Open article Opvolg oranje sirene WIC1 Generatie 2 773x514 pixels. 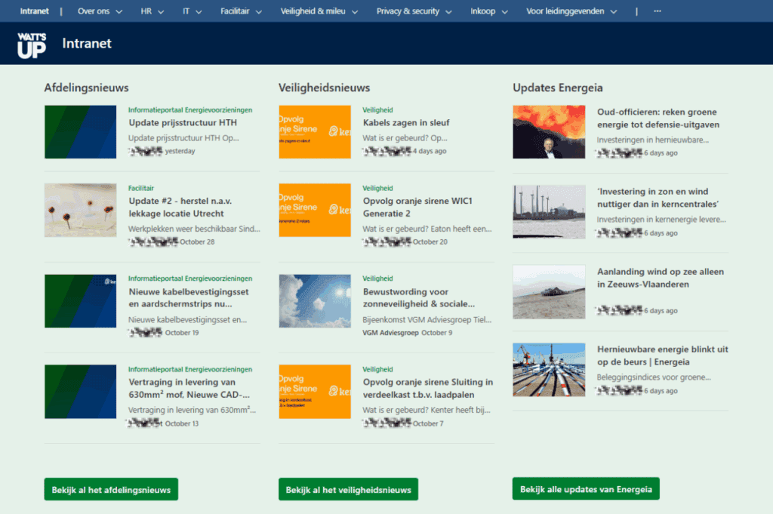pos(417,208)
